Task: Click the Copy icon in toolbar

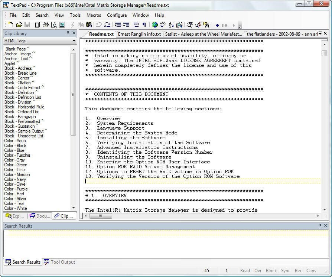Action: 81,25
